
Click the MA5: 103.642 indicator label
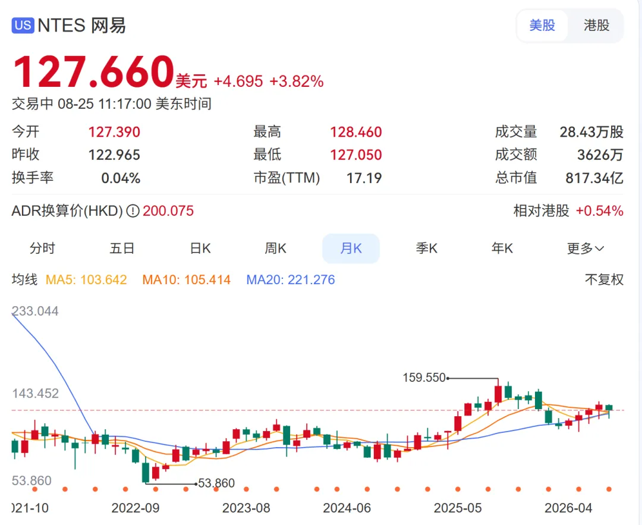[86, 279]
